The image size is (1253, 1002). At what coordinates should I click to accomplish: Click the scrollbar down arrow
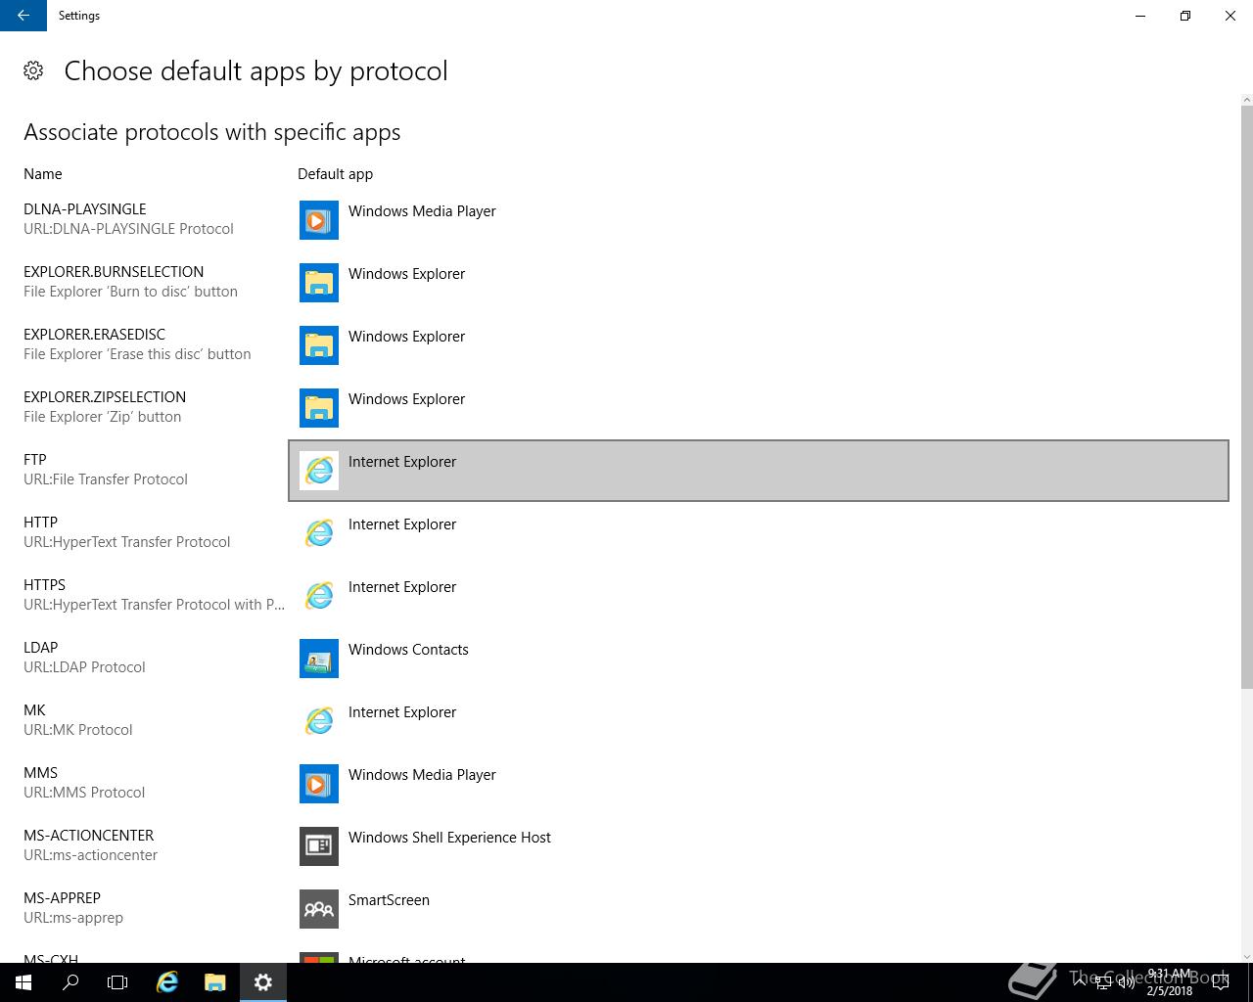1246,957
